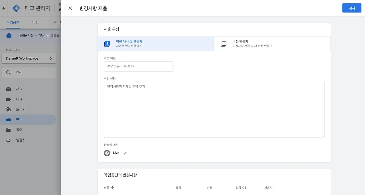365x195 pixels.
Task: Click the 변경 column header
Action: [x=209, y=188]
